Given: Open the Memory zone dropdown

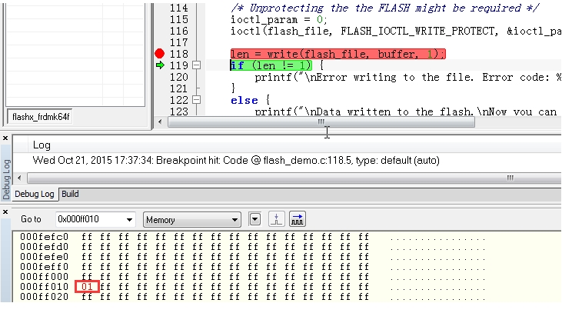Looking at the screenshot, I should coord(236,220).
